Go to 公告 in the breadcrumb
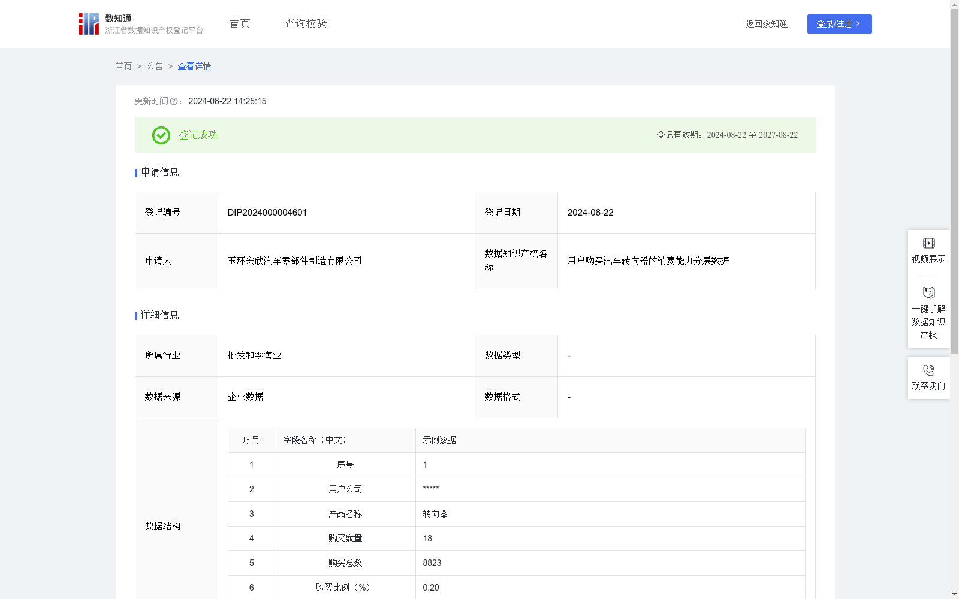Viewport: 959px width, 599px height. tap(155, 66)
